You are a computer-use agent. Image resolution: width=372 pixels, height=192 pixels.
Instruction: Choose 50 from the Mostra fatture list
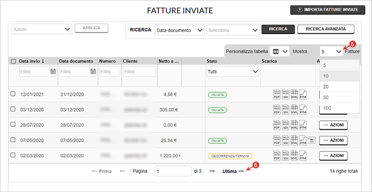[x=339, y=97]
